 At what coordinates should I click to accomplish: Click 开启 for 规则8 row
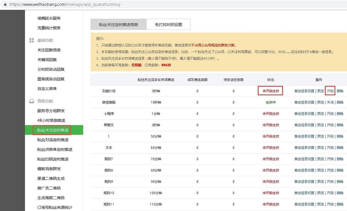coord(330,170)
